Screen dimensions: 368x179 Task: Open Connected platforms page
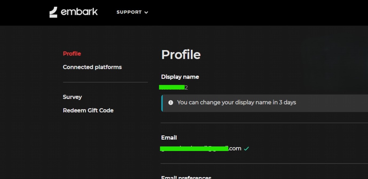(x=92, y=67)
